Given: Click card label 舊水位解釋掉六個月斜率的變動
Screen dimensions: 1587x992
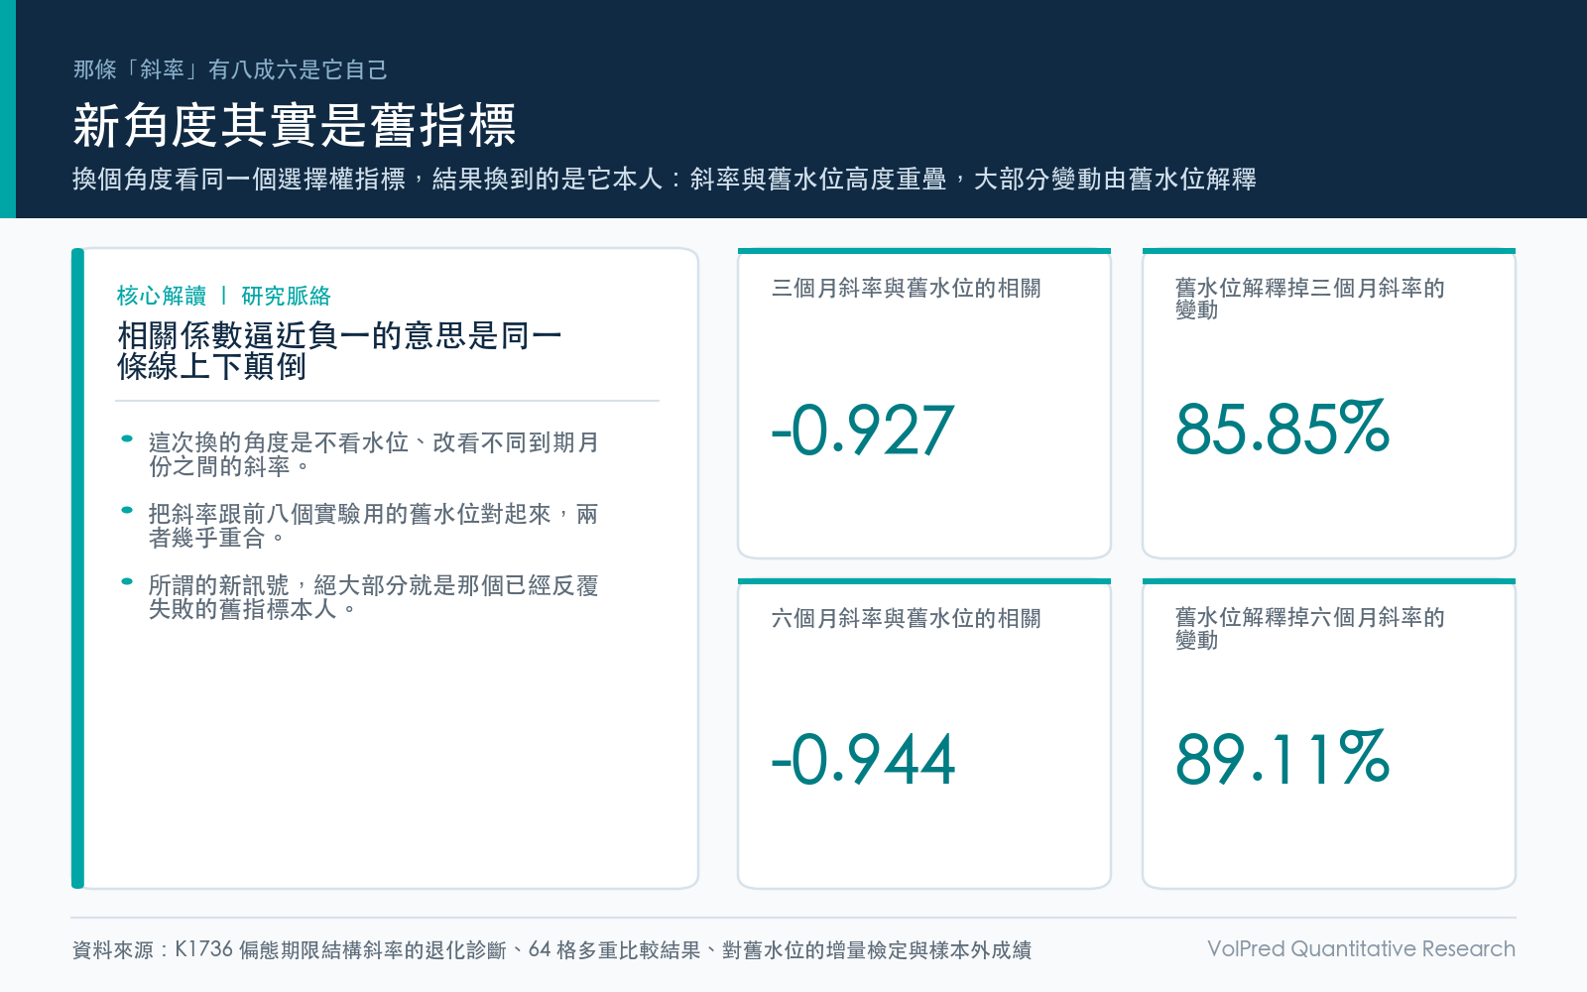Looking at the screenshot, I should click(1310, 628).
